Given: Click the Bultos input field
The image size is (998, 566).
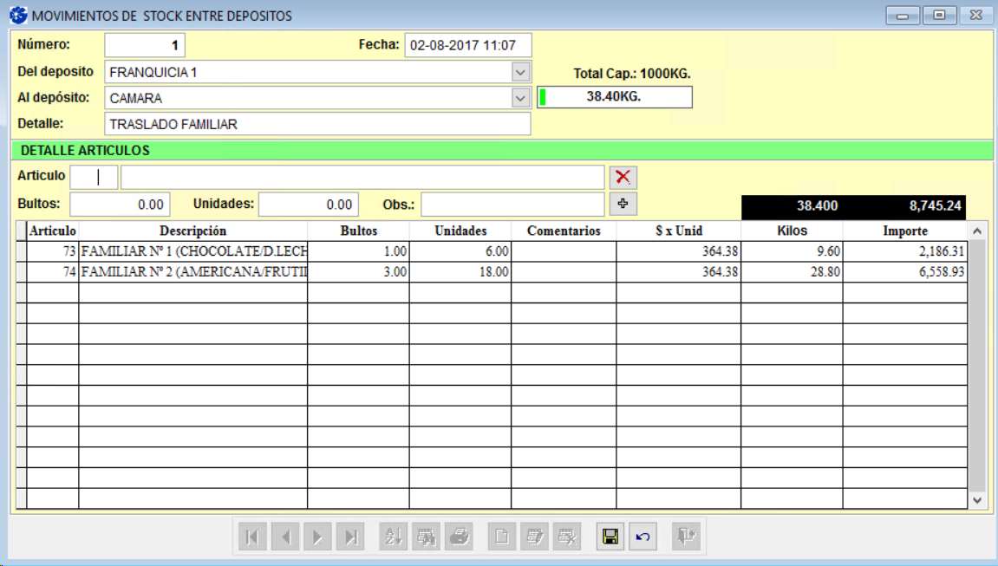Looking at the screenshot, I should pyautogui.click(x=118, y=205).
